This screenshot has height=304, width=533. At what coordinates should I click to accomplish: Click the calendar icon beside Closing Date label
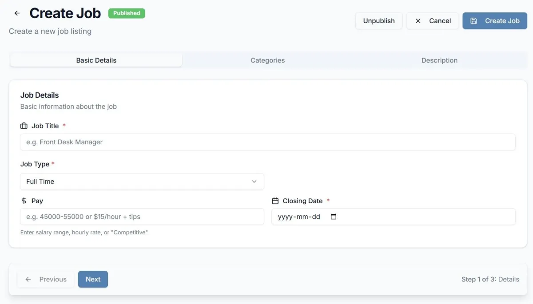pos(275,201)
